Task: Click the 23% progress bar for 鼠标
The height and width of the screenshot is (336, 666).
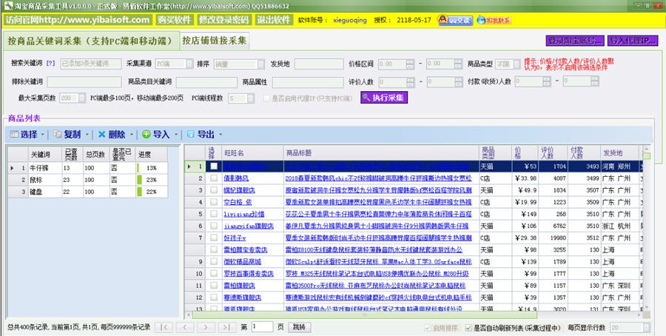Action: 152,180
